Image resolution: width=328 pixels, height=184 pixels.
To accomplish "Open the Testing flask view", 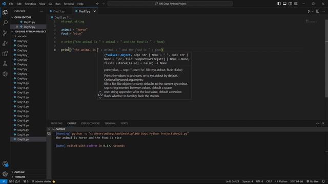I will point(5,63).
